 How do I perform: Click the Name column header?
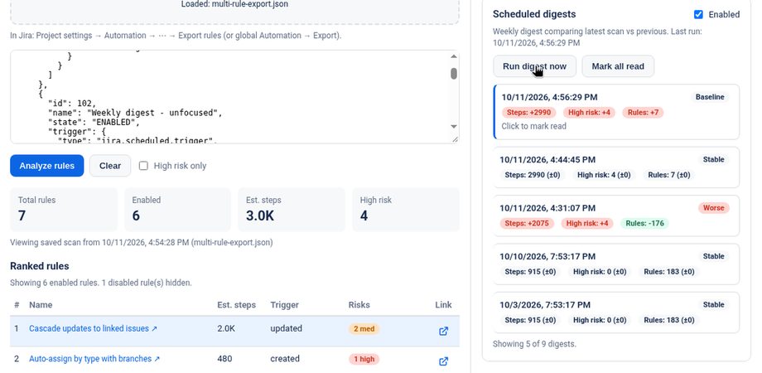click(41, 305)
